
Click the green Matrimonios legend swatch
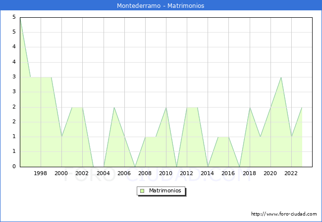pyautogui.click(x=142, y=191)
